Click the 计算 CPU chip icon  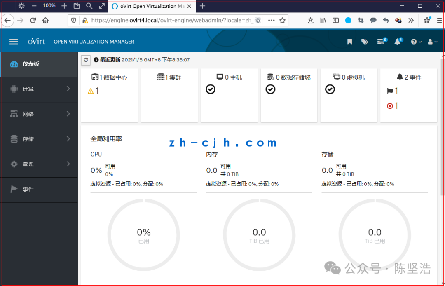(14, 89)
